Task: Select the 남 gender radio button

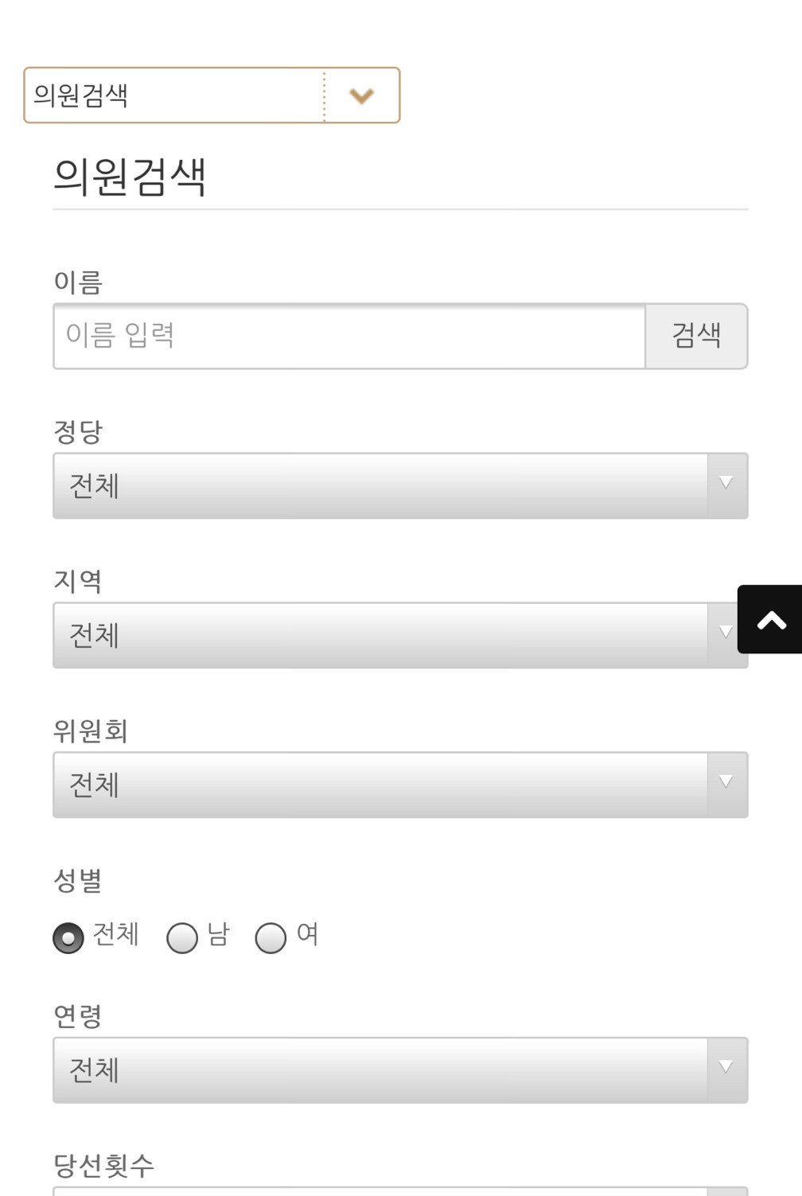Action: click(182, 938)
